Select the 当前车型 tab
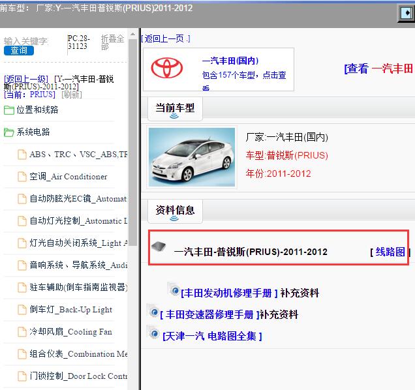 click(x=175, y=108)
